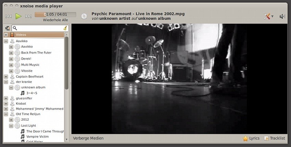Expand the Videos category
Image resolution: width=291 pixels, height=147 pixels.
6,35
